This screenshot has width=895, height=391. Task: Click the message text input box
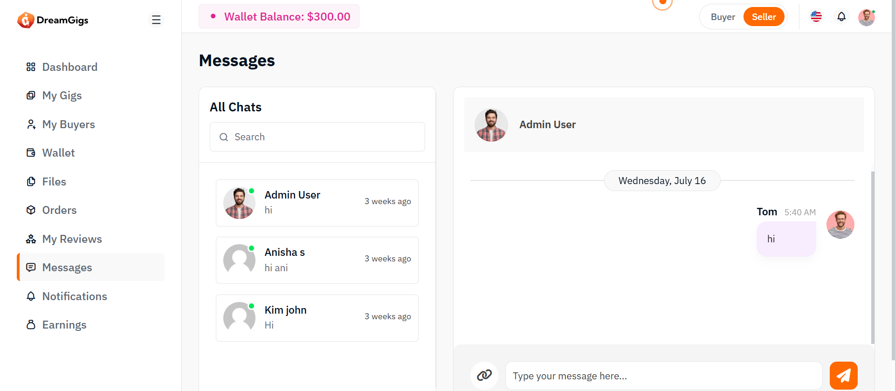(663, 376)
